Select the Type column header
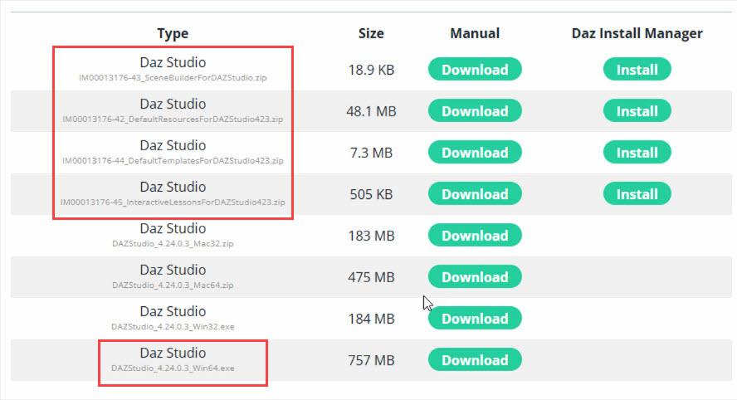The image size is (737, 400). tap(173, 34)
